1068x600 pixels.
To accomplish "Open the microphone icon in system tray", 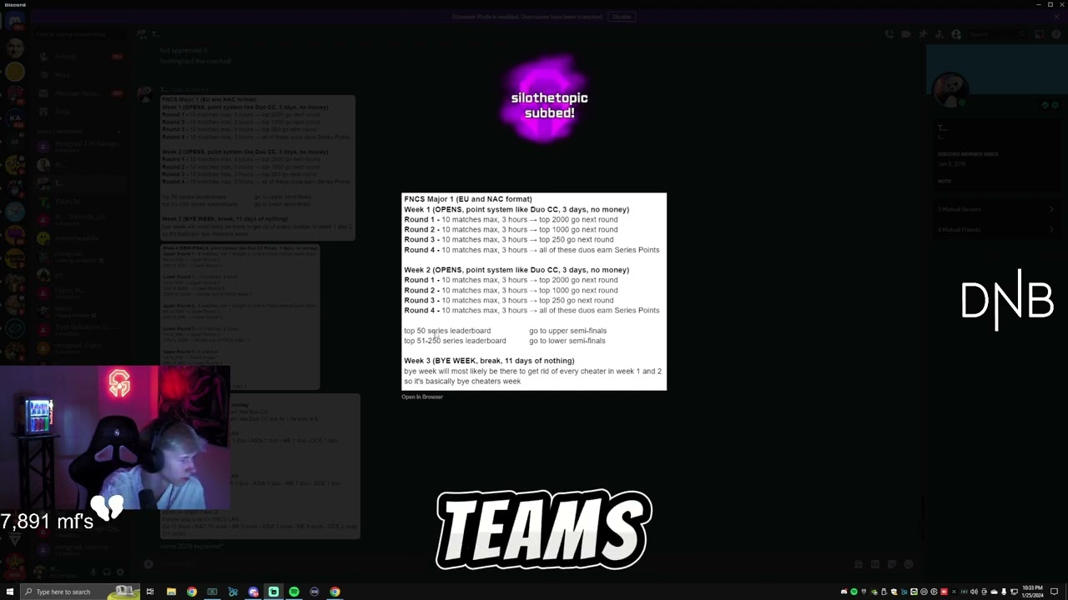I will click(x=1004, y=592).
